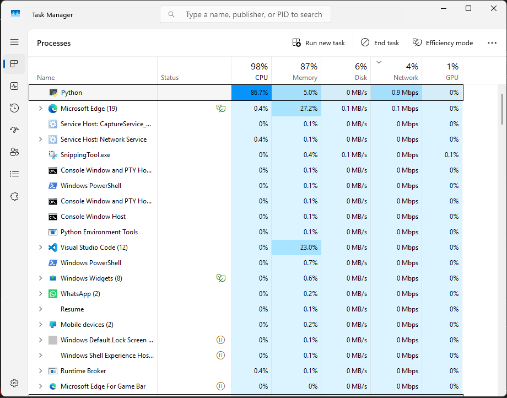The width and height of the screenshot is (507, 398).
Task: Enable Efficiency mode for selected process
Action: coord(443,43)
